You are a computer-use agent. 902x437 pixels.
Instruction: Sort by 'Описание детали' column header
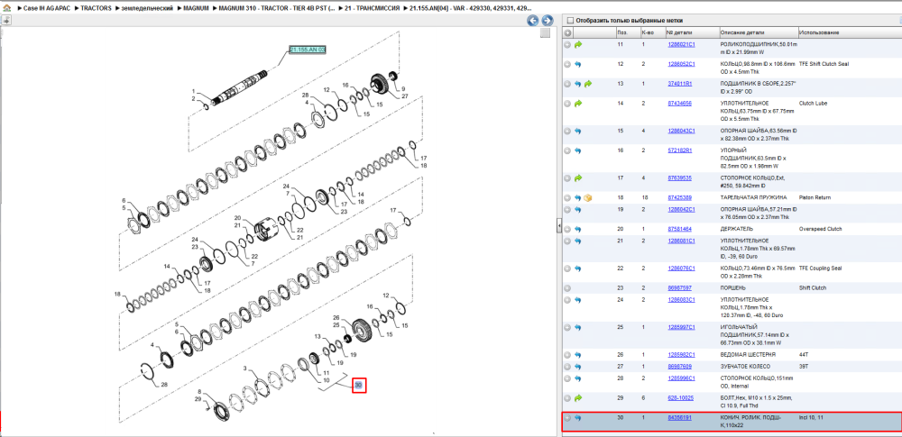click(759, 32)
